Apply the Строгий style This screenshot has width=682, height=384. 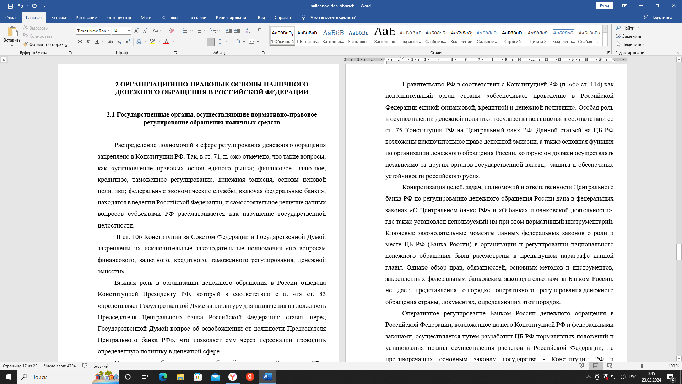click(x=513, y=36)
